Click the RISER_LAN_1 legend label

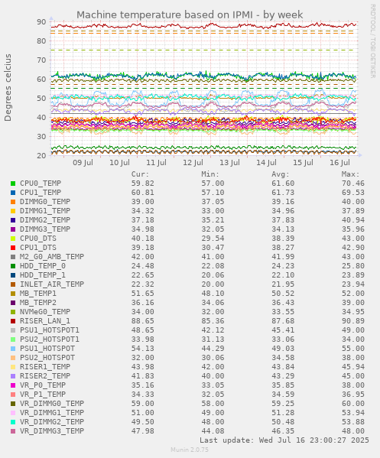pyautogui.click(x=45, y=321)
